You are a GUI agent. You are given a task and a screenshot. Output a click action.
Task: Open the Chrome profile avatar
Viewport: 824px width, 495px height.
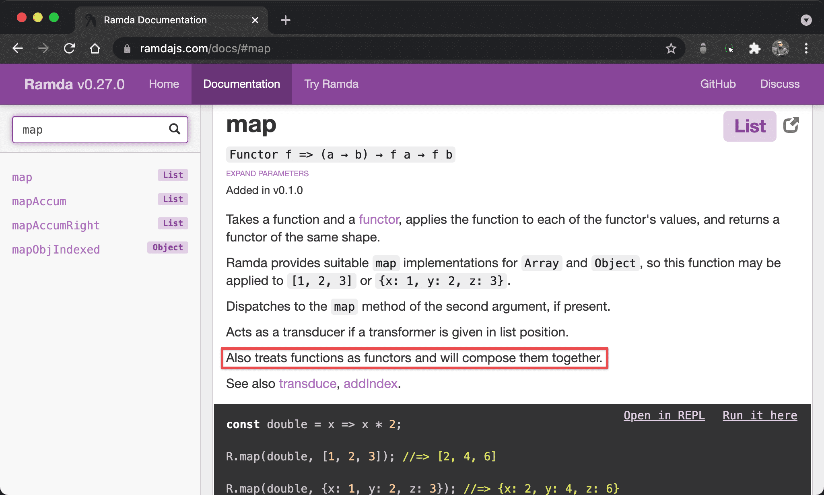(780, 49)
